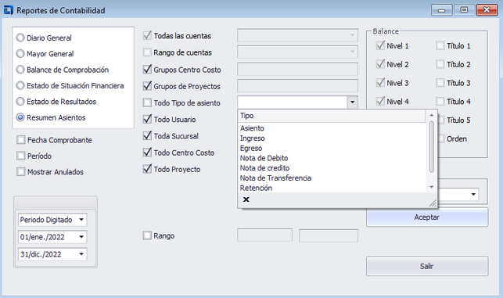Image resolution: width=503 pixels, height=298 pixels.
Task: Open Rango de cuentas dropdown arrow
Action: click(352, 52)
